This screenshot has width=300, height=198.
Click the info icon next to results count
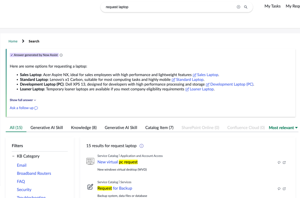141,146
